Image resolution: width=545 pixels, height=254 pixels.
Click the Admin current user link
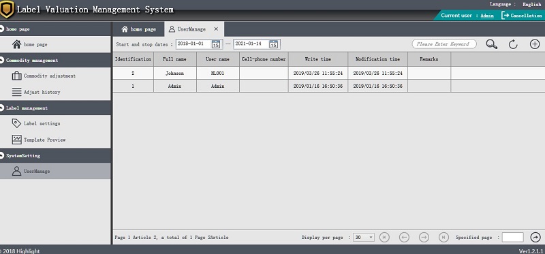click(x=487, y=16)
